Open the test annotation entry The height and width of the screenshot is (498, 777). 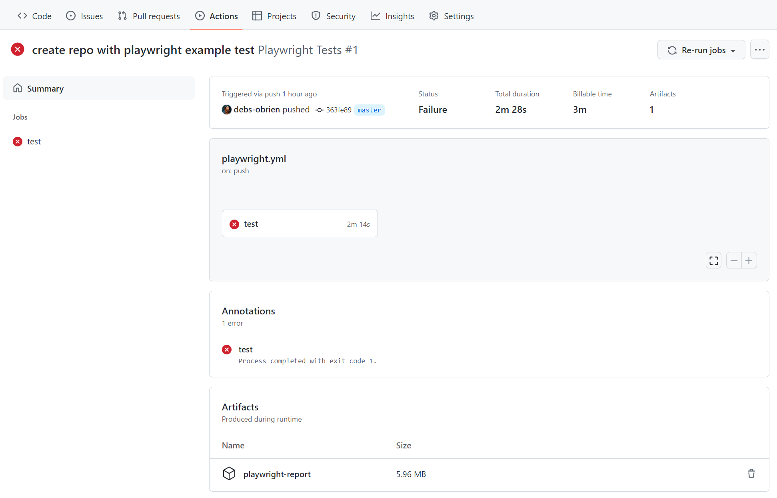pos(246,350)
